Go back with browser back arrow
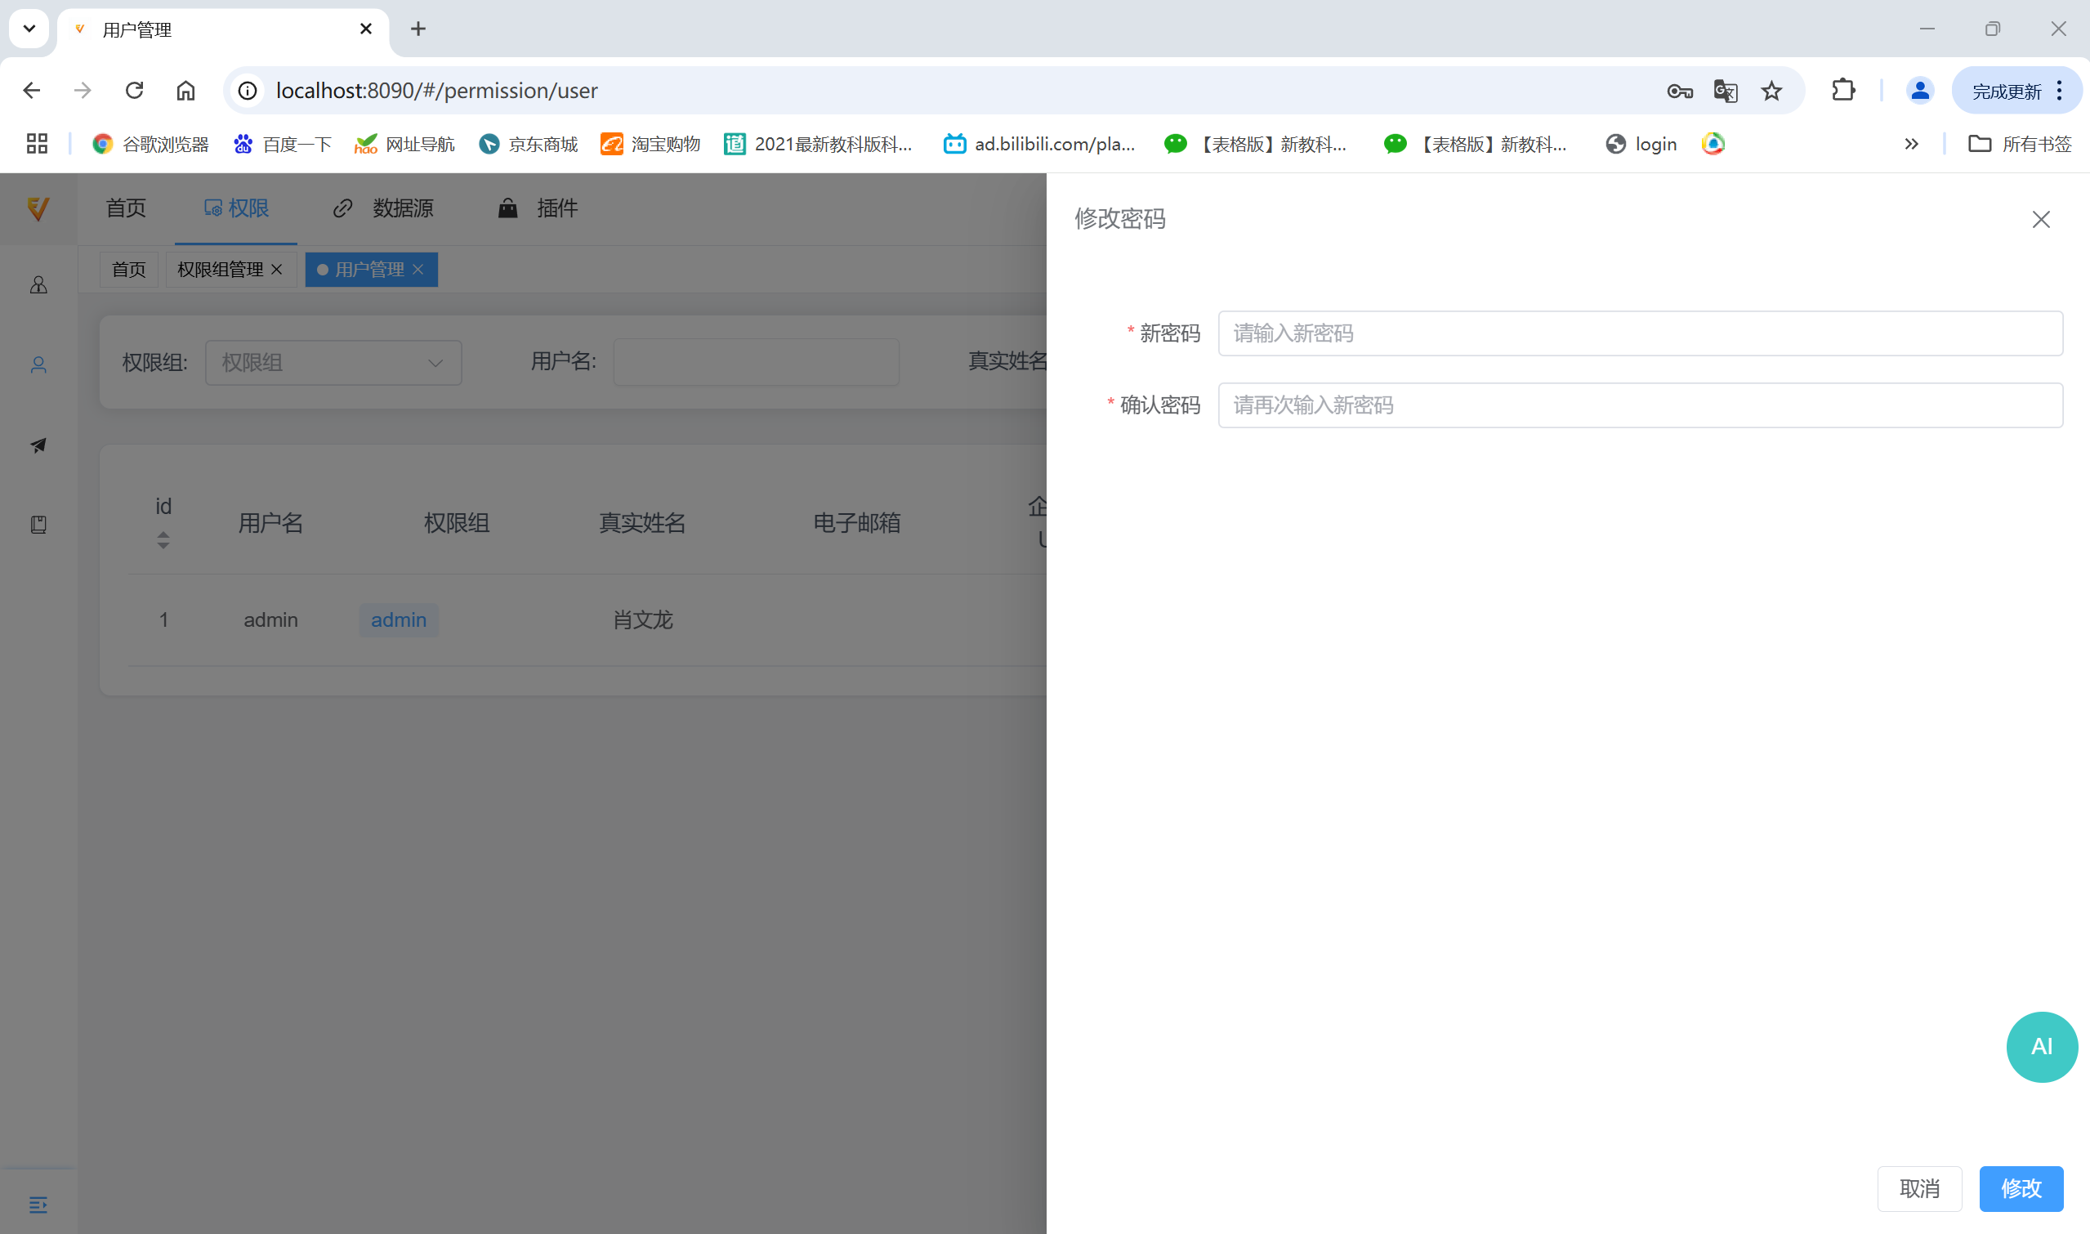Image resolution: width=2090 pixels, height=1234 pixels. [32, 91]
